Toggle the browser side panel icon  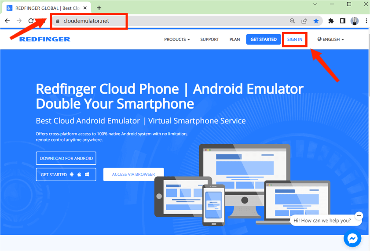click(343, 21)
